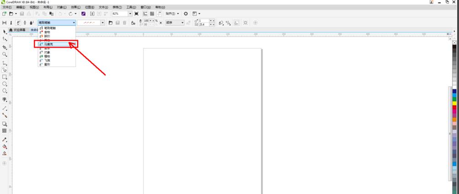Screen dimensions: 459x194
Task: Pick the green swatch in the palette
Action: (454, 99)
